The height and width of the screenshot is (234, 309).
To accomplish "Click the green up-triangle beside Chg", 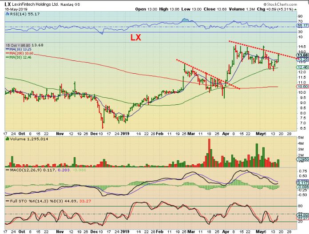I will click(x=296, y=9).
